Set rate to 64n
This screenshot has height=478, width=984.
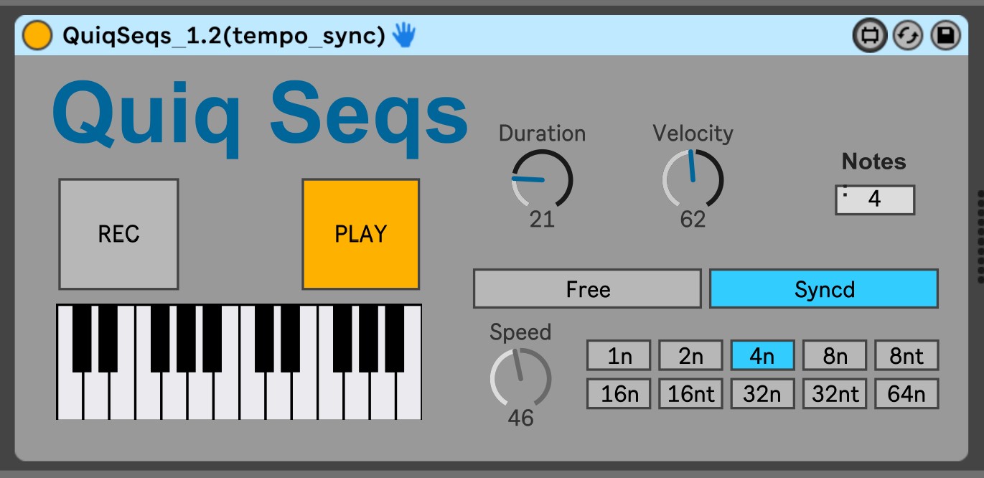[x=906, y=394]
